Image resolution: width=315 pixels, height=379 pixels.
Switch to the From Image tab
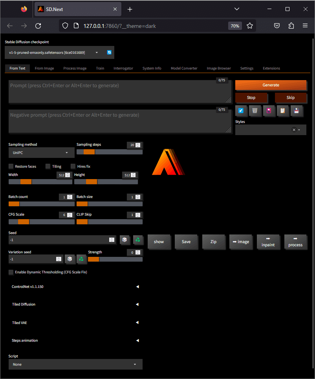click(x=44, y=68)
